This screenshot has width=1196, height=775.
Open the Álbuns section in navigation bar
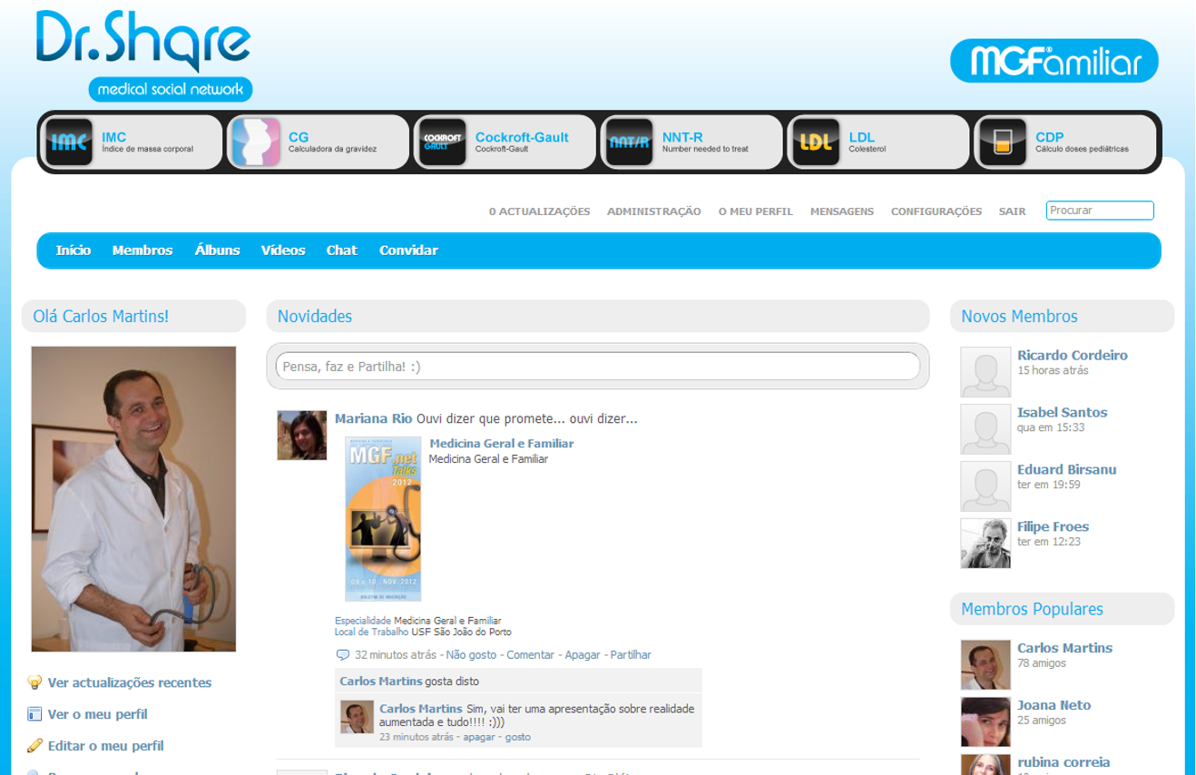pyautogui.click(x=217, y=250)
